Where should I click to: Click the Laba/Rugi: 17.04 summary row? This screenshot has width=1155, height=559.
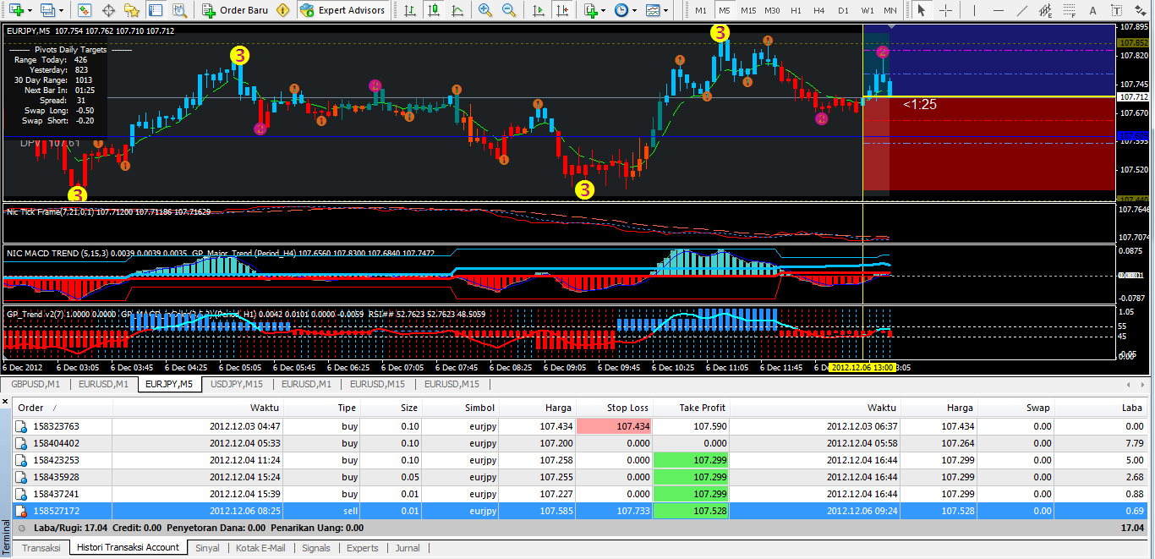coord(580,528)
